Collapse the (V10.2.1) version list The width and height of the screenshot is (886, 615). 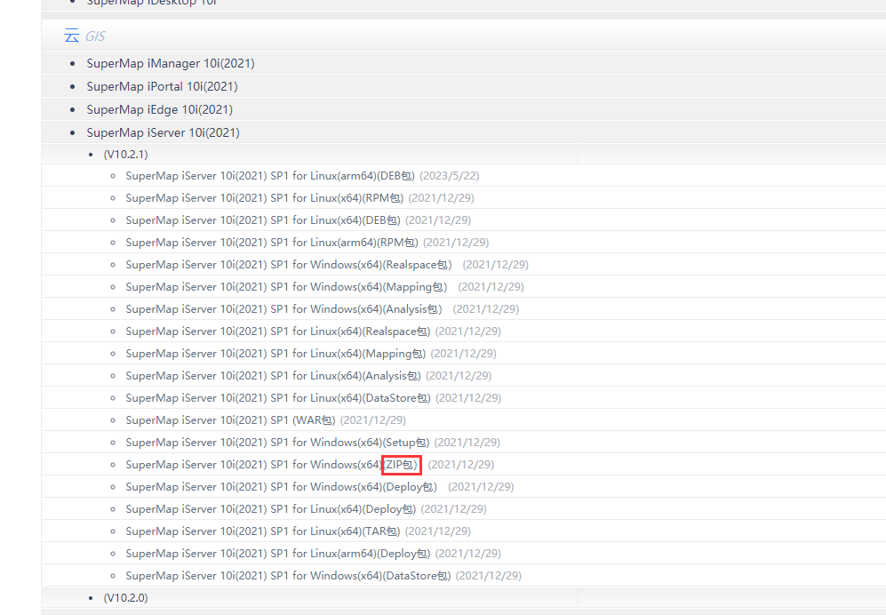tap(125, 155)
